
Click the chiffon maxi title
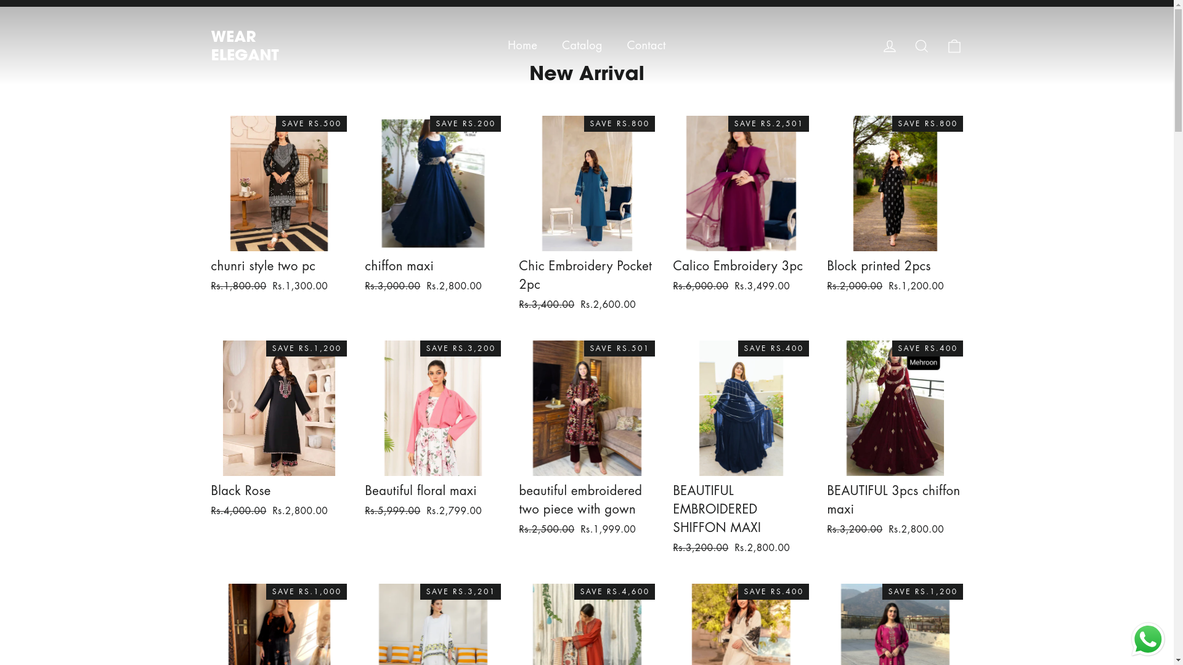pyautogui.click(x=399, y=266)
